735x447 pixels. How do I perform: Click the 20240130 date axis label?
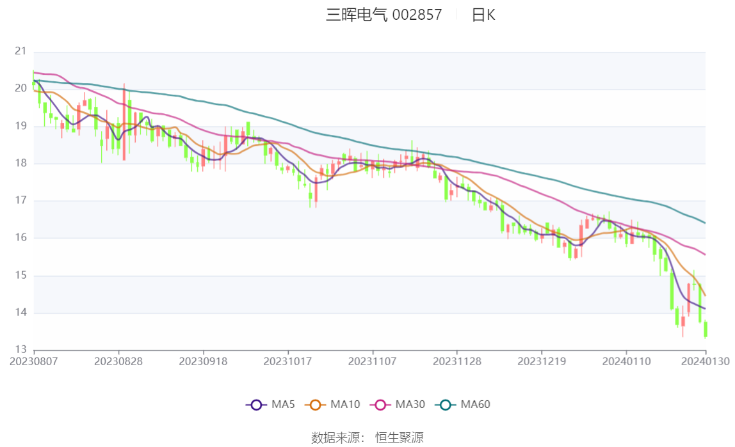click(706, 362)
